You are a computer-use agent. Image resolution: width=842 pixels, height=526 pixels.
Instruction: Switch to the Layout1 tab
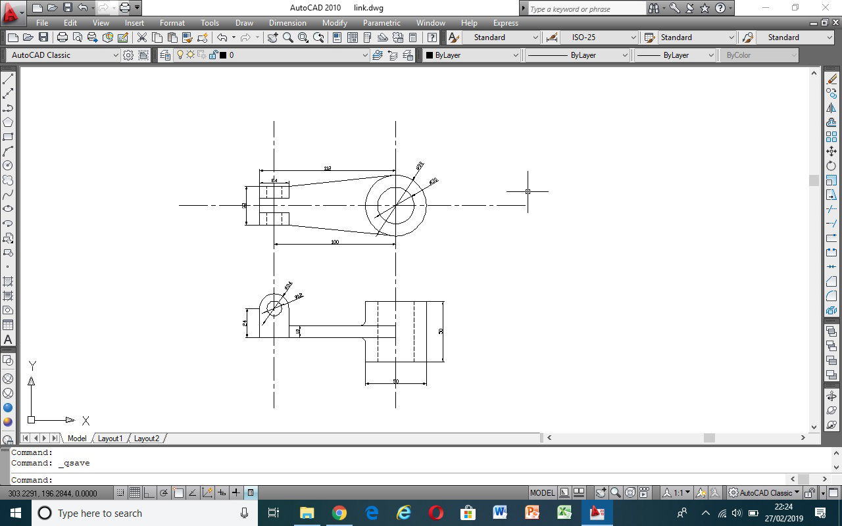tap(110, 438)
